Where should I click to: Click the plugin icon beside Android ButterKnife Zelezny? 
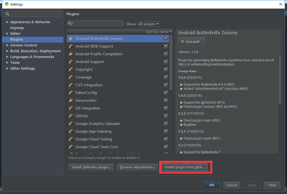click(x=71, y=38)
